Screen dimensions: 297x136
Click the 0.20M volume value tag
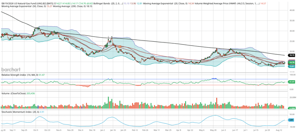(x=291, y=108)
